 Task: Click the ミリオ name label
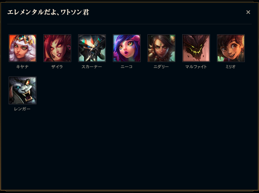[231, 67]
